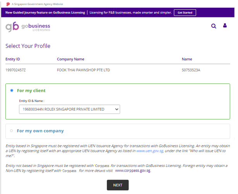
Task: Click the GoBusiness Licensing logo
Action: click(x=28, y=27)
